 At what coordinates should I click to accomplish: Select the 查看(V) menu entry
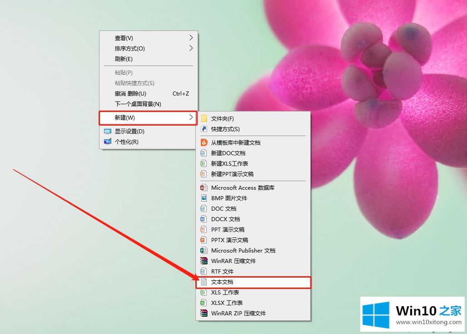pos(148,38)
